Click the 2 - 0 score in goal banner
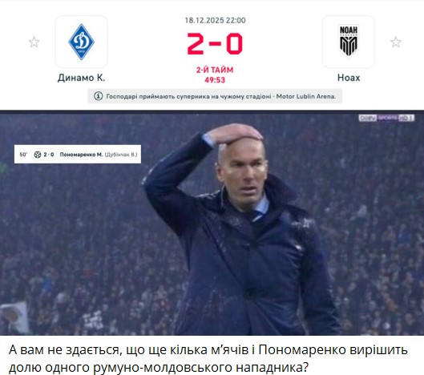Screen dimensions: 424x375 pyautogui.click(x=49, y=155)
